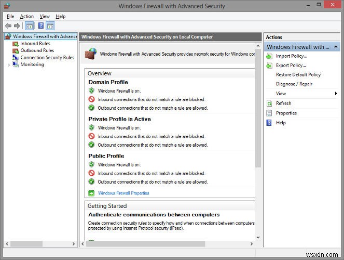Click the root Windows Firewall tree node icon
This screenshot has width=344, height=260.
pos(8,36)
